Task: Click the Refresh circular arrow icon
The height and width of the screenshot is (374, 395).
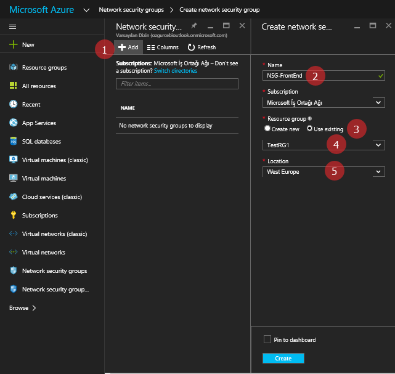Action: (191, 47)
